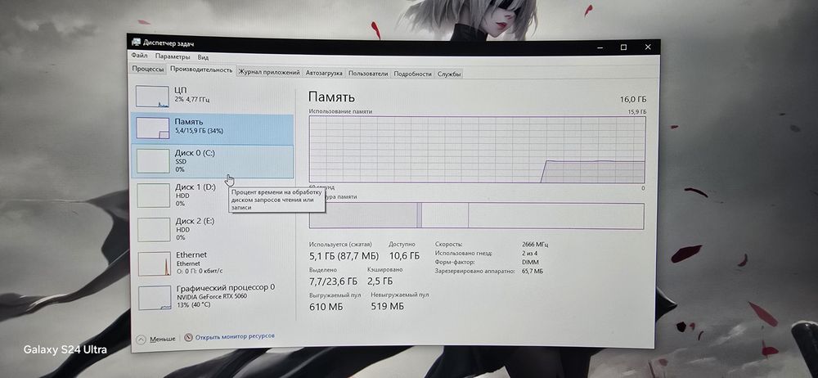This screenshot has height=378, width=818.
Task: Click Диск 1 (D:) label text
Action: click(196, 187)
